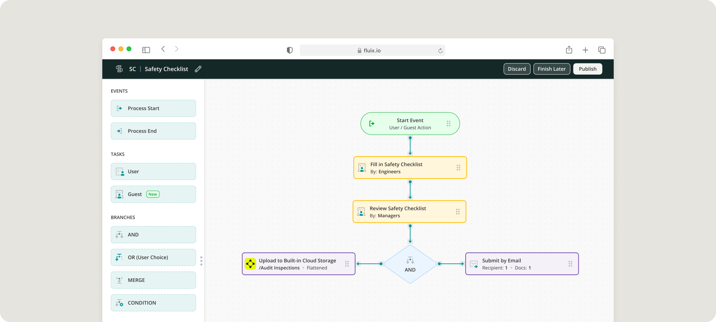Click the yellow cloud storage icon on upload node
716x322 pixels.
pyautogui.click(x=250, y=264)
